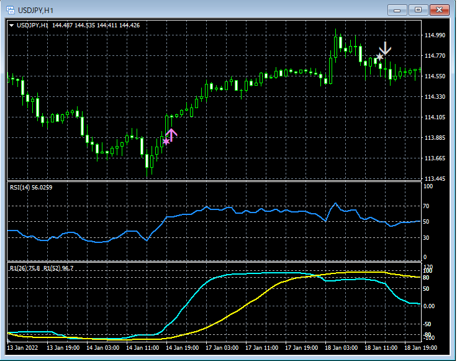Click the RSI scale value 30

click(x=426, y=237)
